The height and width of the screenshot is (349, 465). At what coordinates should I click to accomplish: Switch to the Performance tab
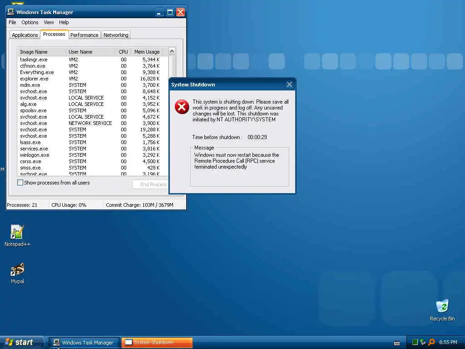[84, 35]
